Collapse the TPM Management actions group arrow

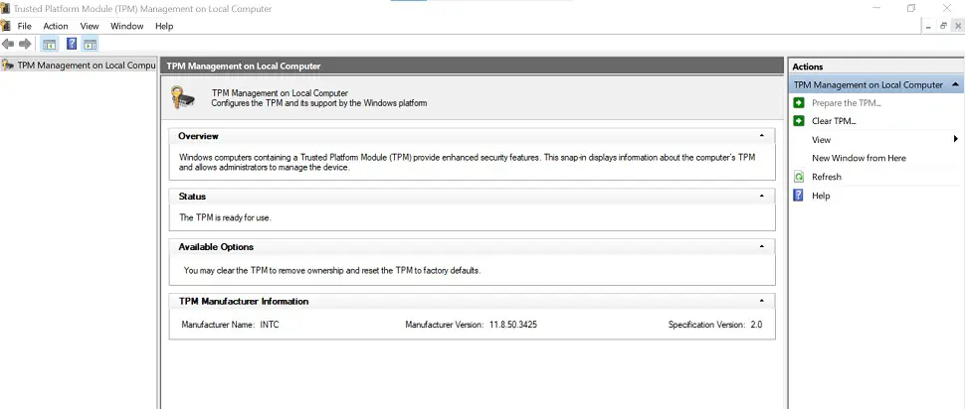(x=955, y=84)
